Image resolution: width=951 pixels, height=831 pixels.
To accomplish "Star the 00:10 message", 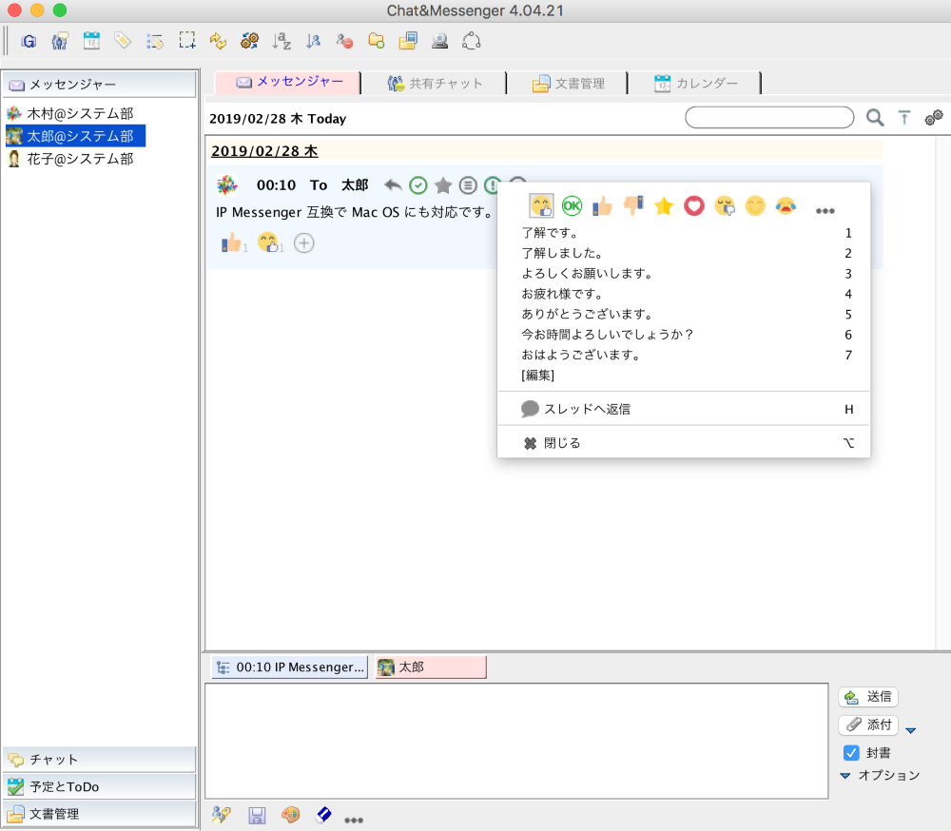I will 443,185.
